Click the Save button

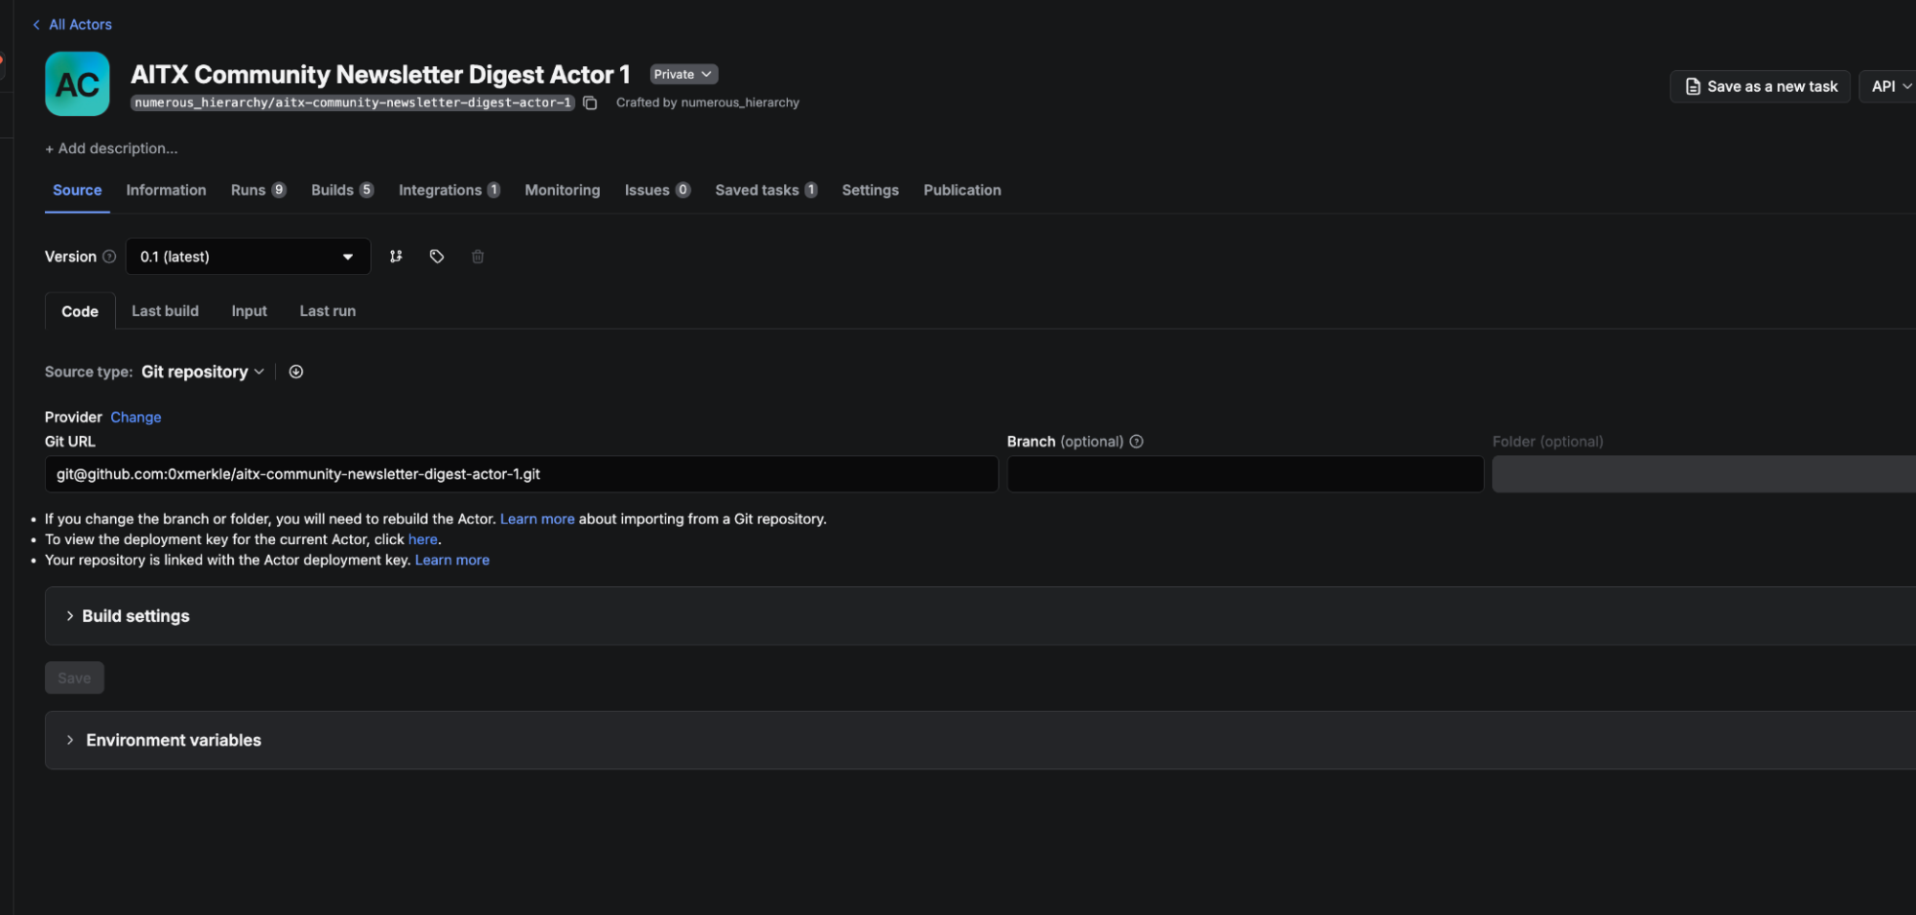[x=75, y=678]
